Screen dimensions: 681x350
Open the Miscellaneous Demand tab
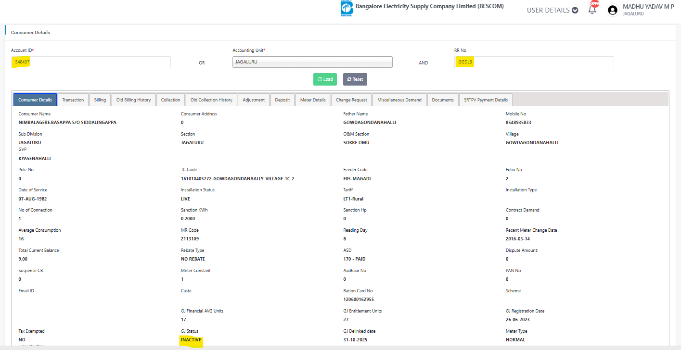[x=399, y=100]
